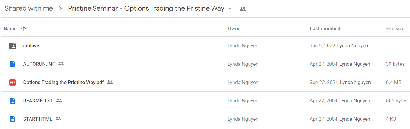Open the Pristine Seminar folder dropdown arrow
This screenshot has height=129, width=410.
point(230,9)
